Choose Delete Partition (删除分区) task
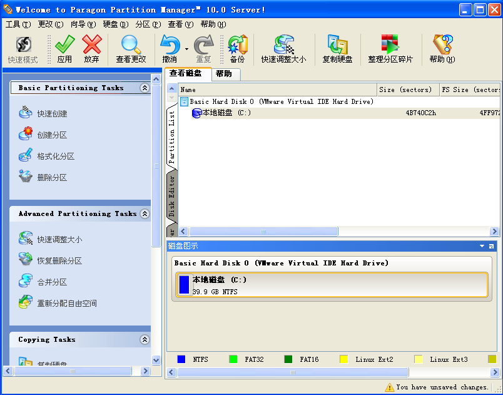 tap(43, 177)
